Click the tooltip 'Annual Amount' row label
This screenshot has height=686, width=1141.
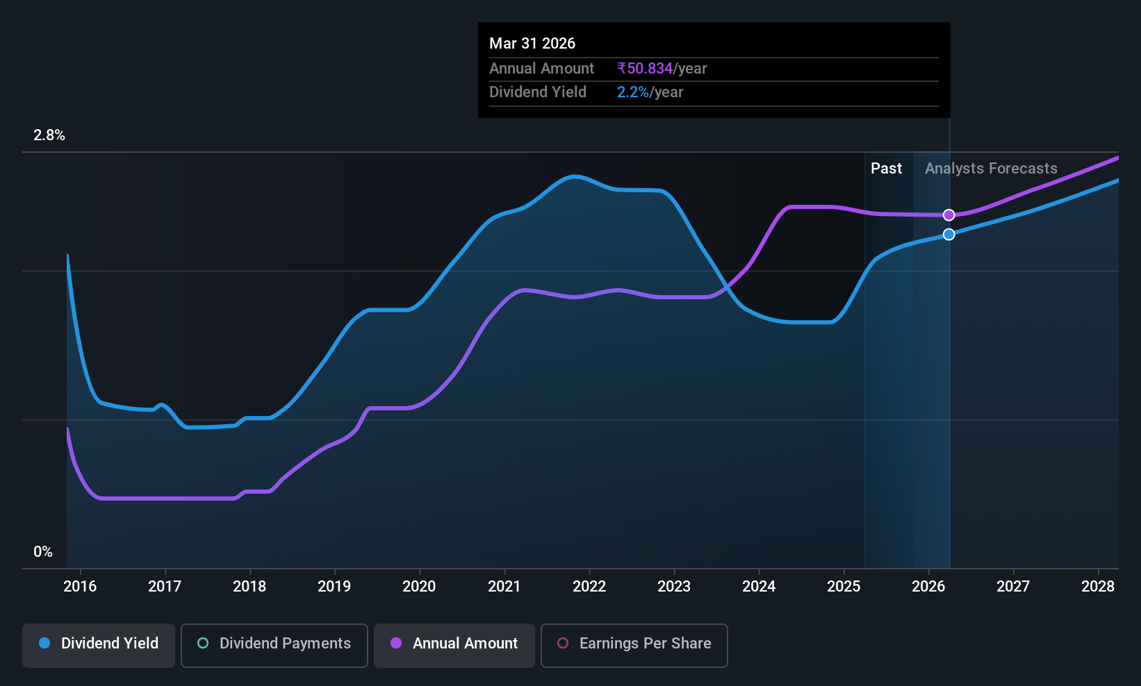[541, 69]
